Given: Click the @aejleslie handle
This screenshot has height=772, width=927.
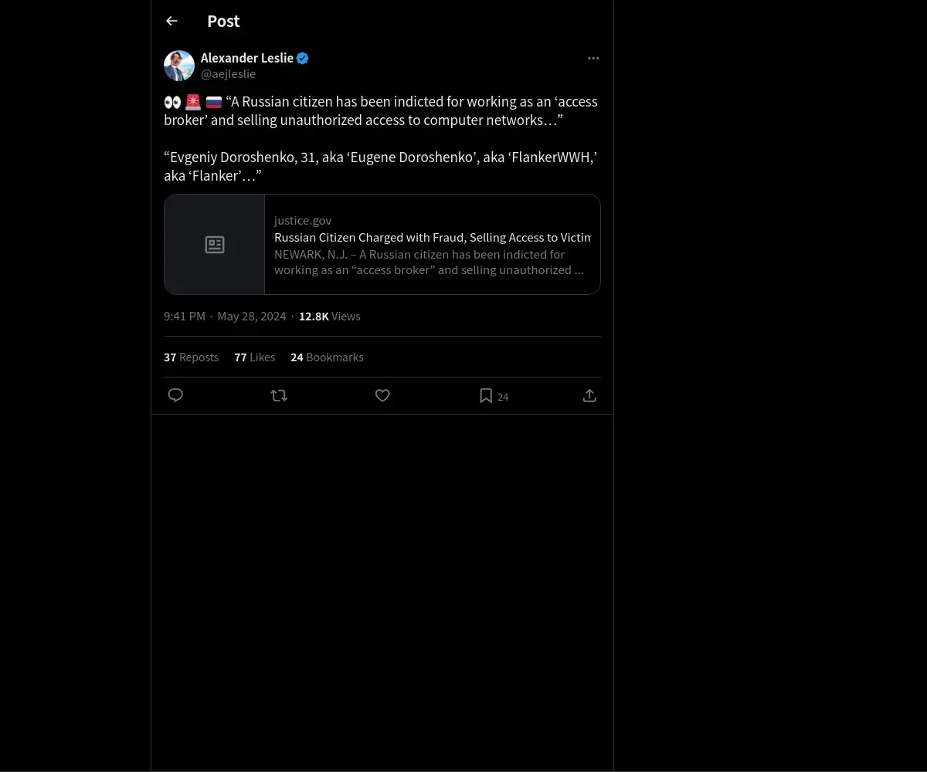Looking at the screenshot, I should pyautogui.click(x=228, y=74).
